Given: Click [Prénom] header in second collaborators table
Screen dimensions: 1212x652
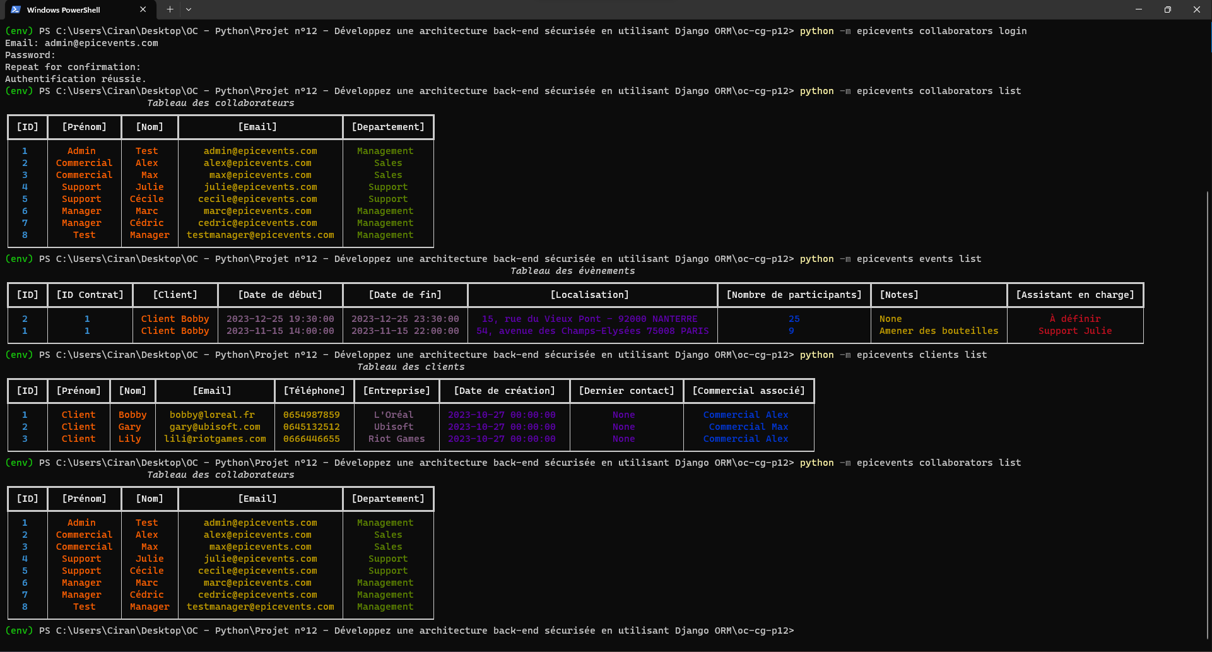Looking at the screenshot, I should click(x=85, y=499).
